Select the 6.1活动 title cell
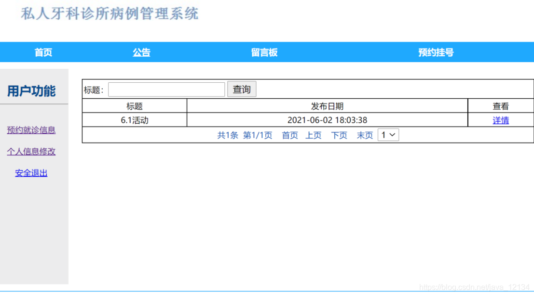534x296 pixels. point(135,120)
